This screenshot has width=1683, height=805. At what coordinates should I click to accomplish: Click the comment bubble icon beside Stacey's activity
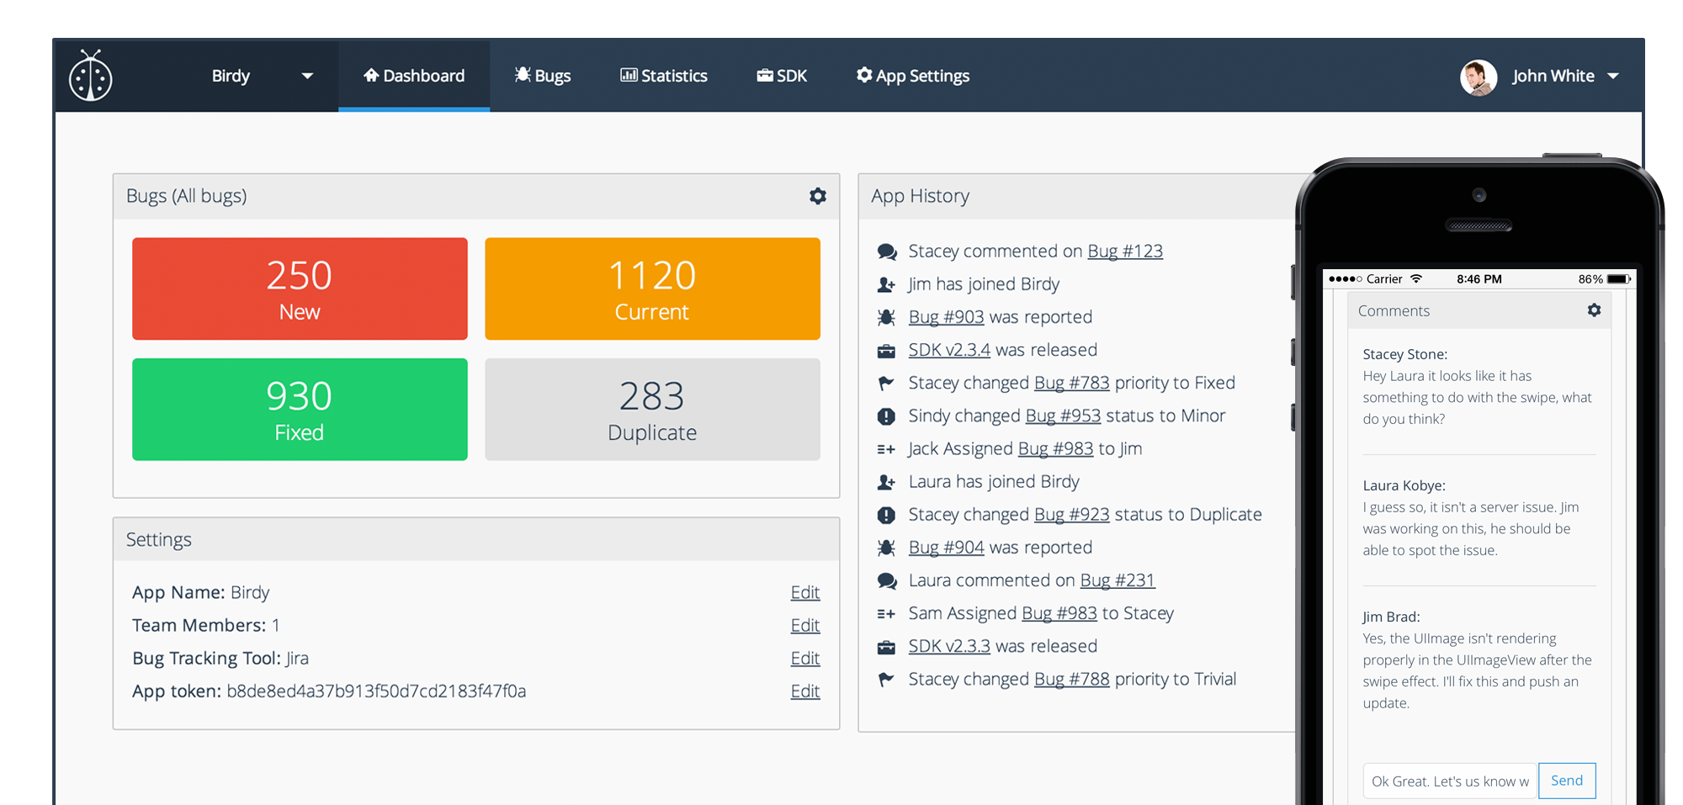[x=886, y=251]
